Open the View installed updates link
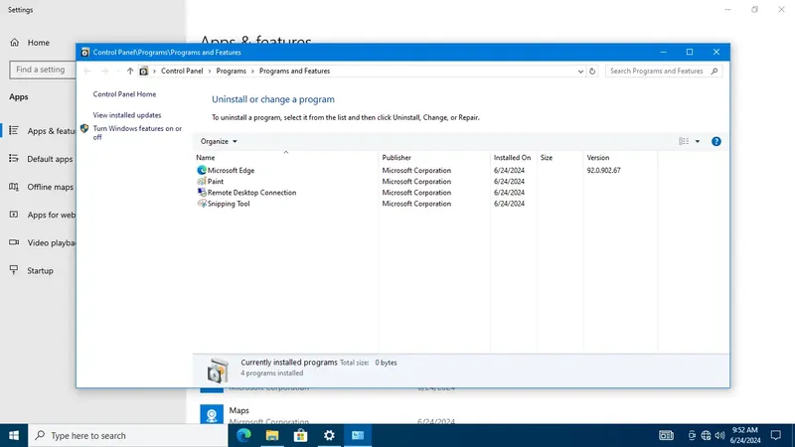This screenshot has width=795, height=447. point(127,115)
